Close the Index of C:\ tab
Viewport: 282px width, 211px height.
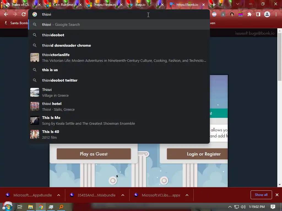click(39, 5)
